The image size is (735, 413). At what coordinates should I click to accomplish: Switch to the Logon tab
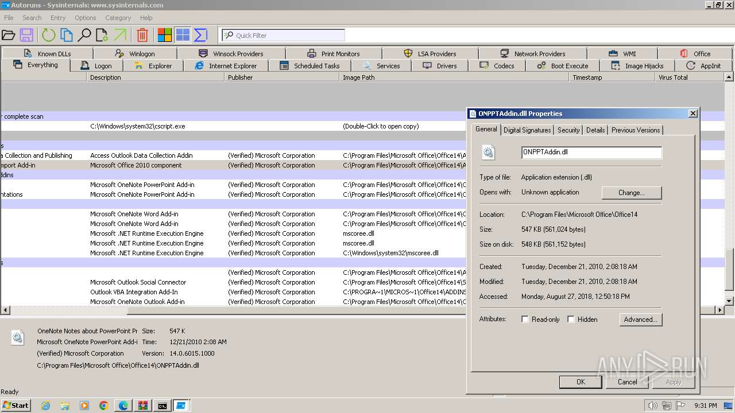pyautogui.click(x=96, y=66)
